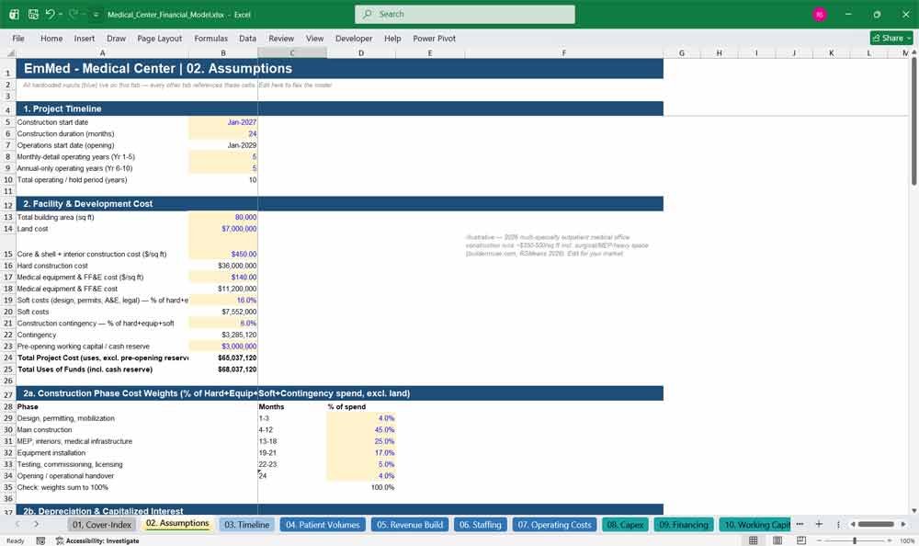Viewport: 919px width, 546px height.
Task: Click the zoom slider handle
Action: [855, 540]
